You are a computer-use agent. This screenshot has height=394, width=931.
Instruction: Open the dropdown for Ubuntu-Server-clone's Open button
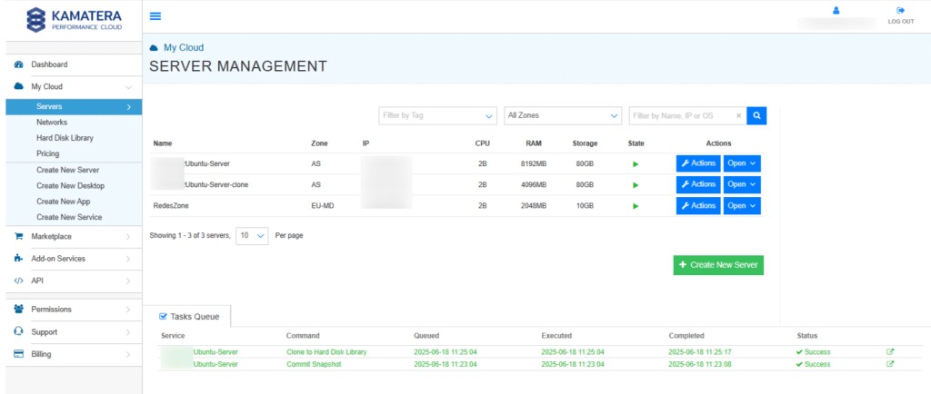753,185
